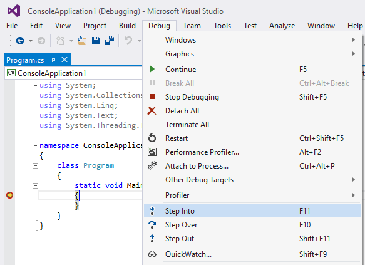The width and height of the screenshot is (365, 265).
Task: Click the Save floppy disk icon
Action: pyautogui.click(x=96, y=41)
